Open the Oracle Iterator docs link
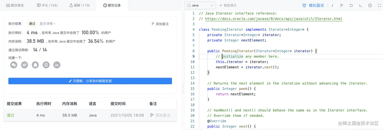Image resolution: width=383 pixels, height=130 pixels. click(x=274, y=19)
